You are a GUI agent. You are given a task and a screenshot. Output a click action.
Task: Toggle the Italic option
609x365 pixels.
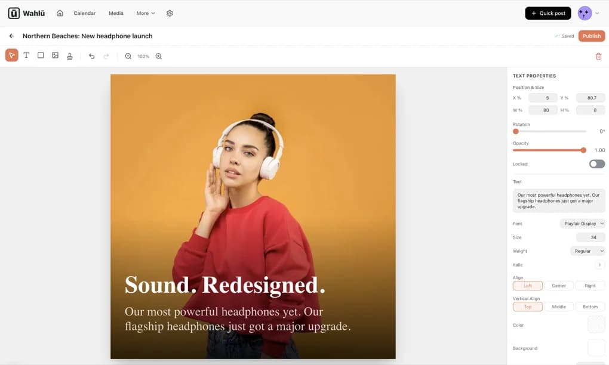(599, 265)
